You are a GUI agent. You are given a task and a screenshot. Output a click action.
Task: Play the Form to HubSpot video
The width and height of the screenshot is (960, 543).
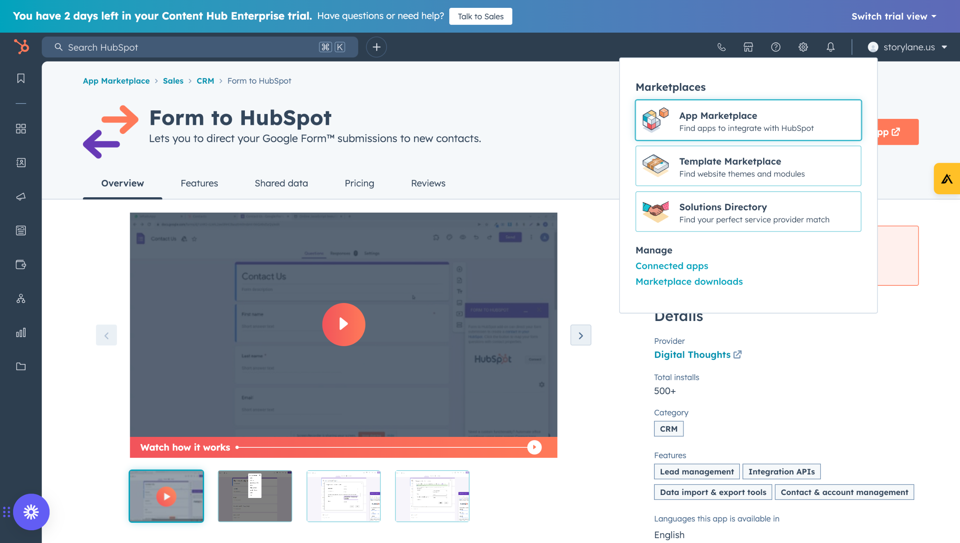(343, 324)
